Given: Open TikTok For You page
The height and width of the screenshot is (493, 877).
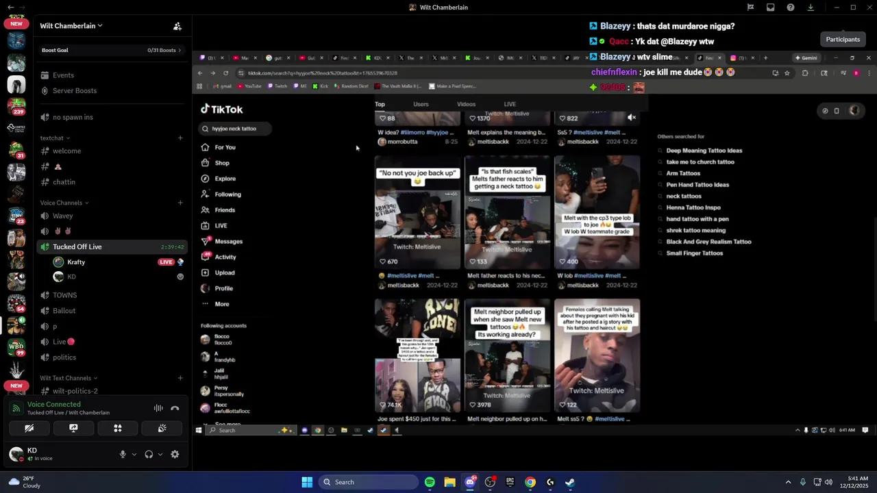Looking at the screenshot, I should click(x=219, y=147).
